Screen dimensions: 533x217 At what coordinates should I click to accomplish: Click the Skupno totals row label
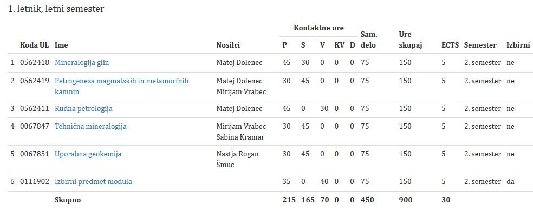tap(68, 200)
